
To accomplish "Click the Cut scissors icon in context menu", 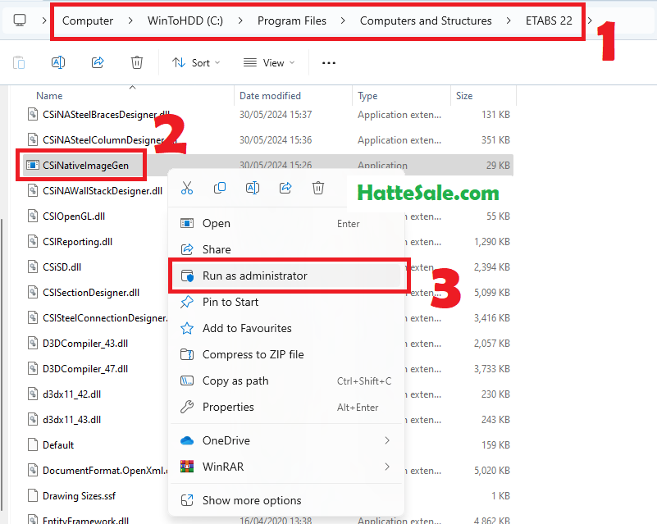I will [187, 189].
